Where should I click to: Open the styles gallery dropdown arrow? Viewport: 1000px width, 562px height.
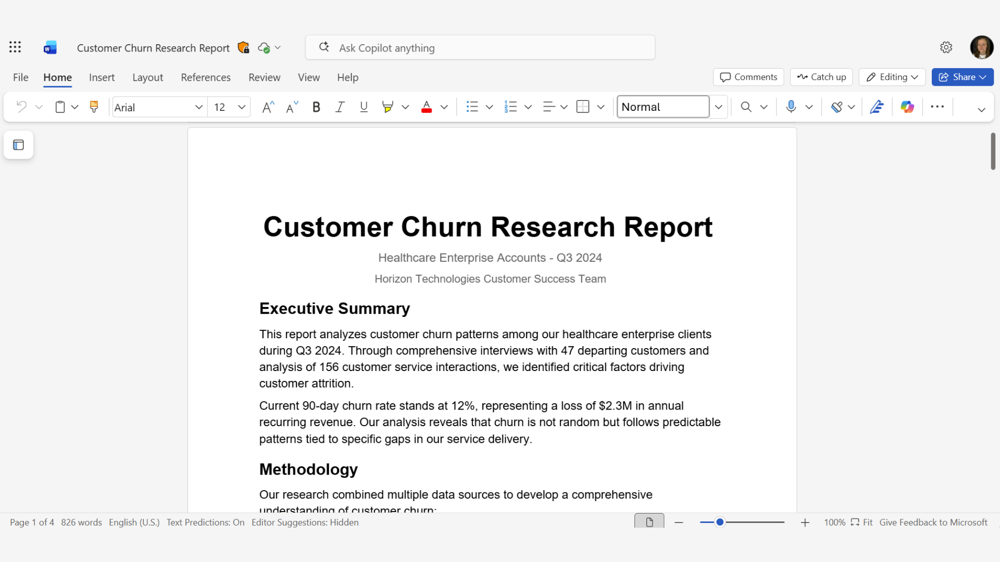pos(718,107)
